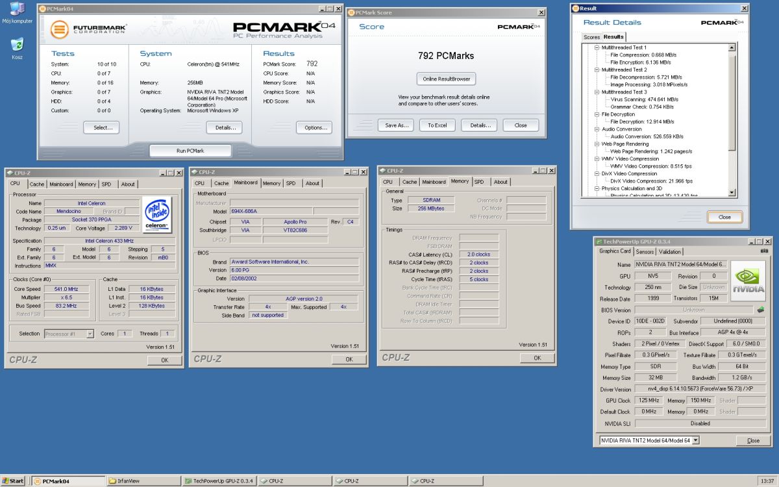Click the CPU-Z Model value '694X-686A'

pyautogui.click(x=271, y=212)
